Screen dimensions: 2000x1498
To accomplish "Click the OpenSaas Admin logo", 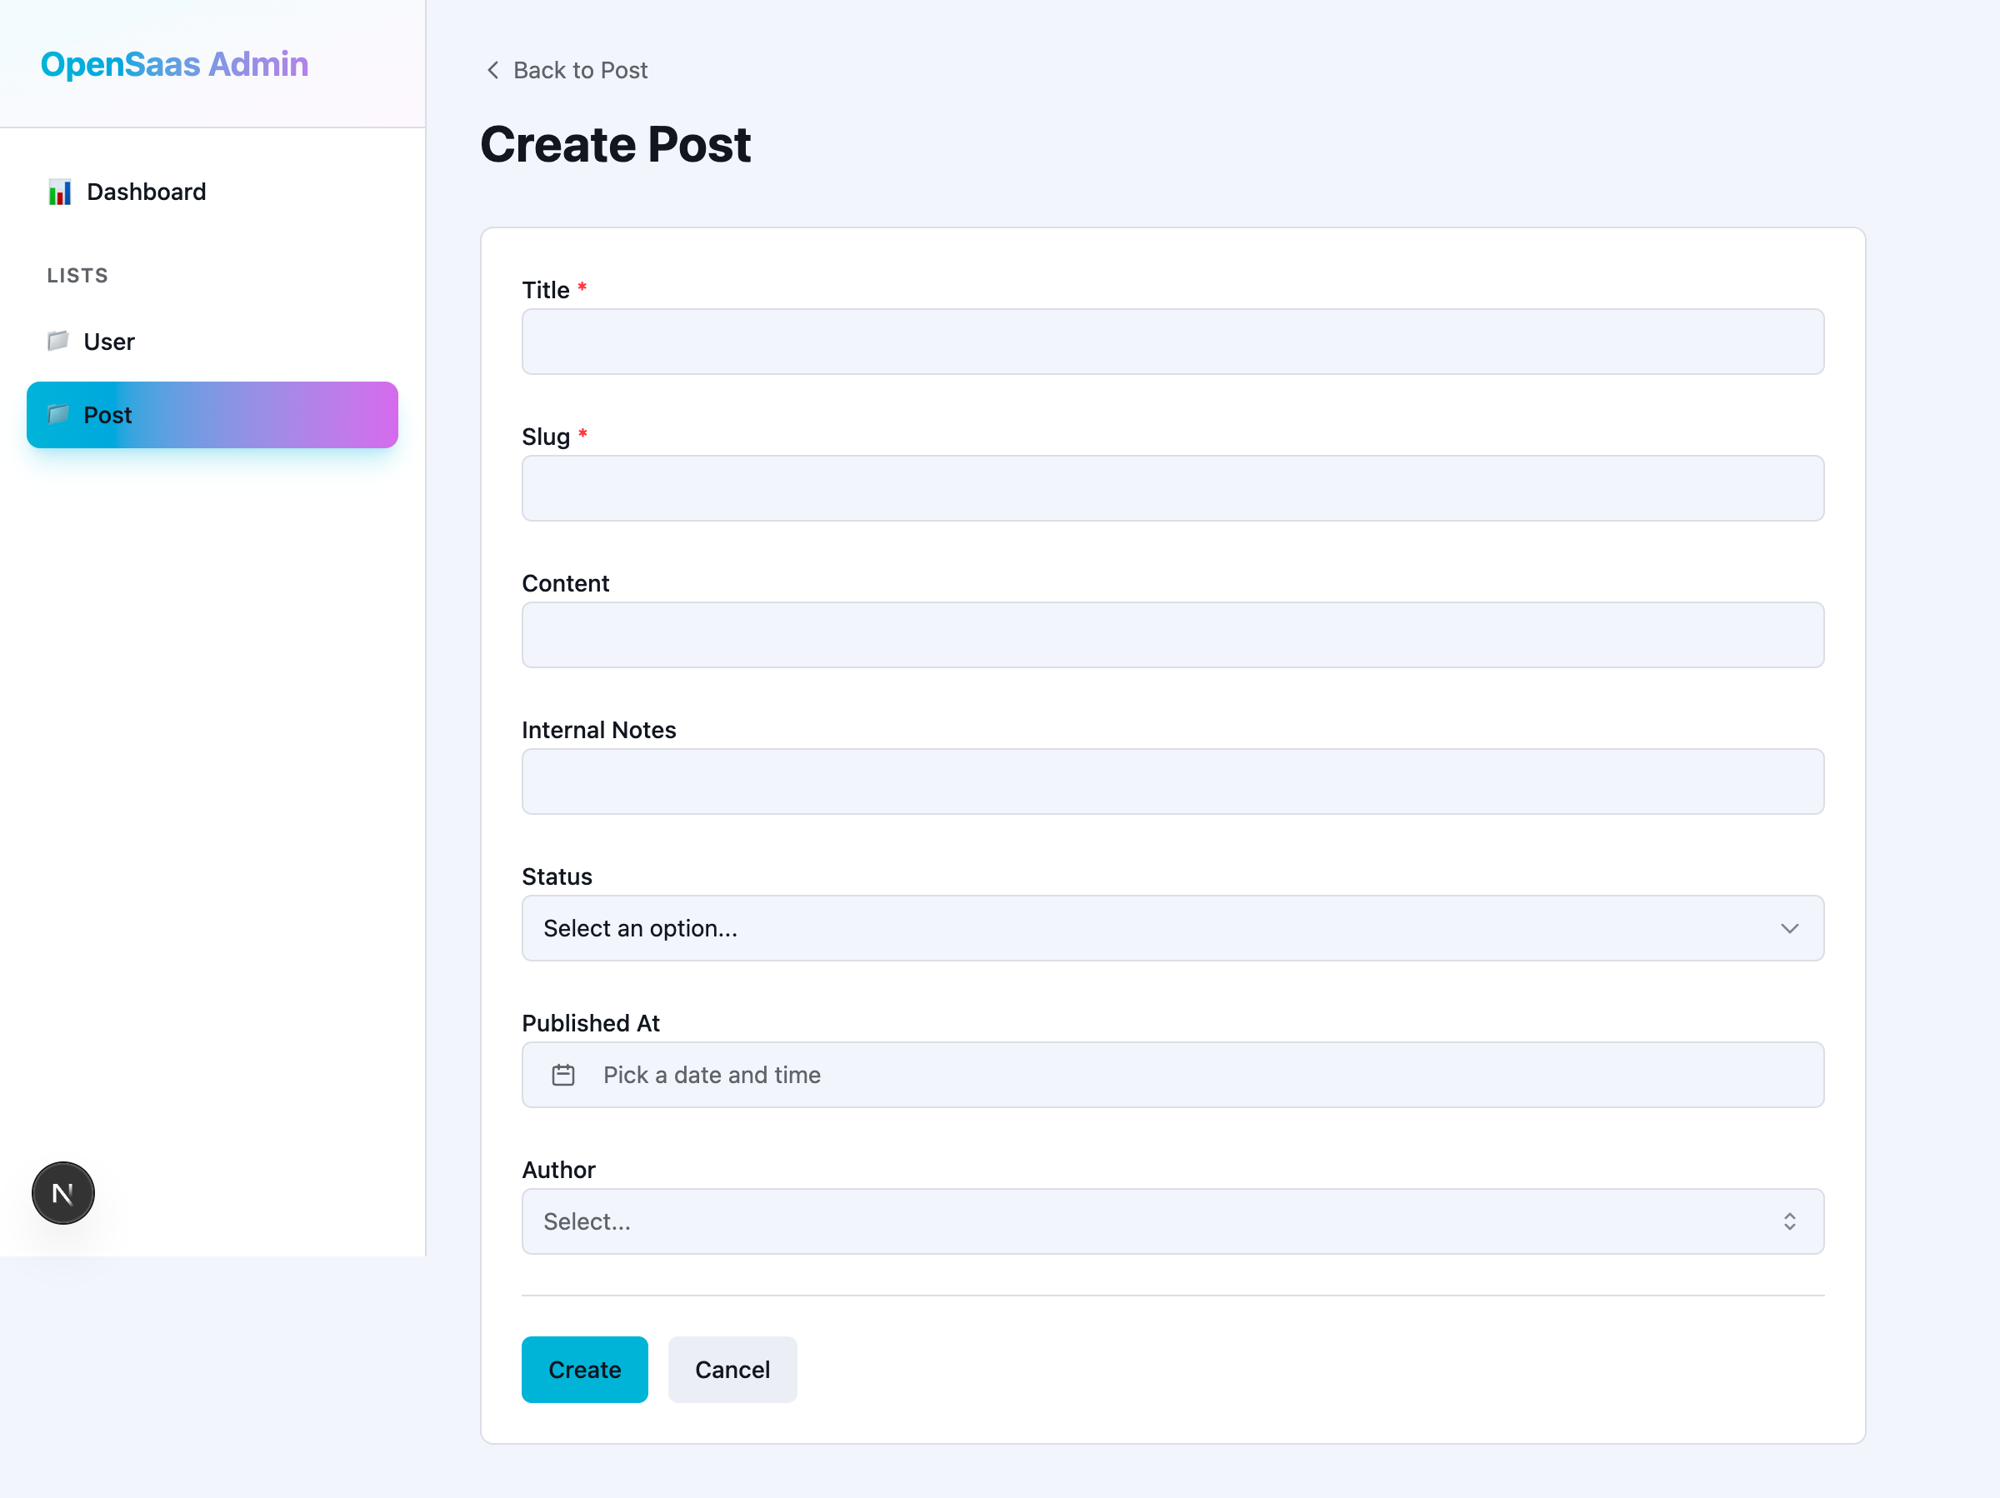I will click(x=173, y=63).
